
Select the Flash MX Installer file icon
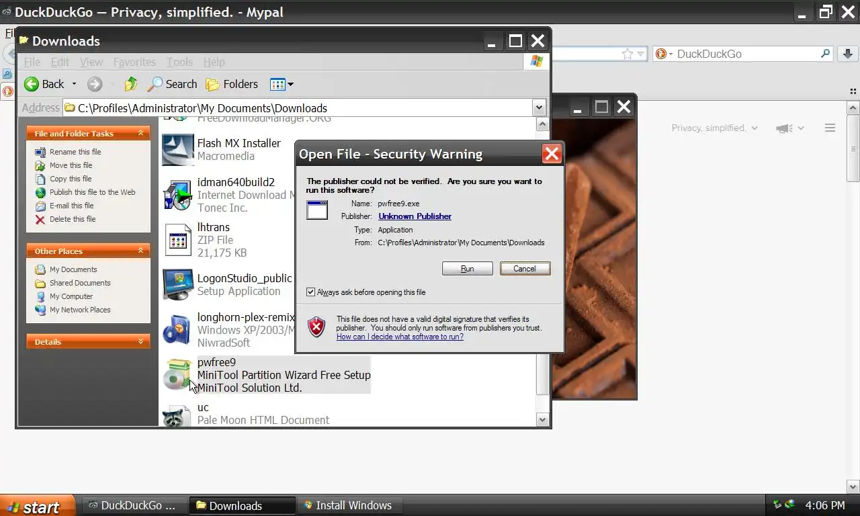(178, 150)
